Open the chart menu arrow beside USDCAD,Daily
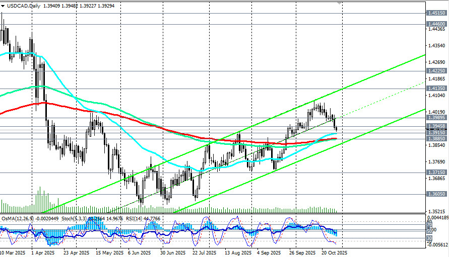This screenshot has width=449, height=257. coord(3,6)
